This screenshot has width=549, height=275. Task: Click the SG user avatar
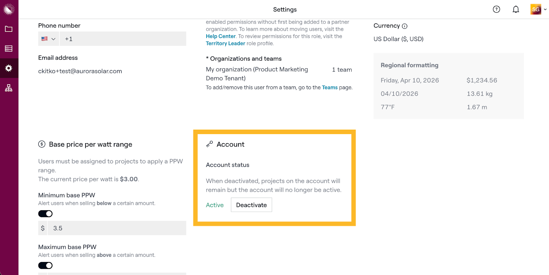(x=535, y=9)
